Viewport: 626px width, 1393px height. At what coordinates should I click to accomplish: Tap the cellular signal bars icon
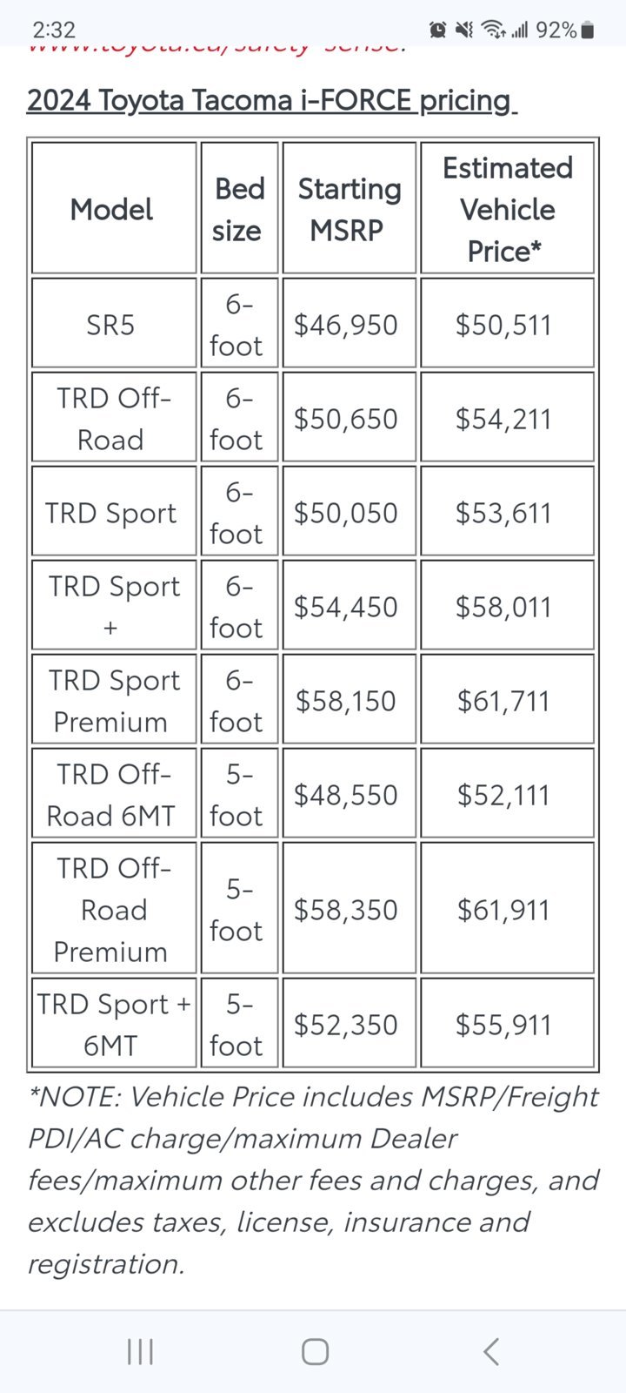click(x=520, y=30)
